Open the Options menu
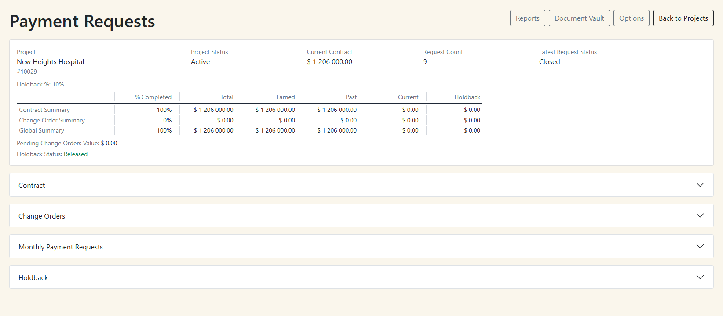Image resolution: width=723 pixels, height=316 pixels. [x=631, y=18]
